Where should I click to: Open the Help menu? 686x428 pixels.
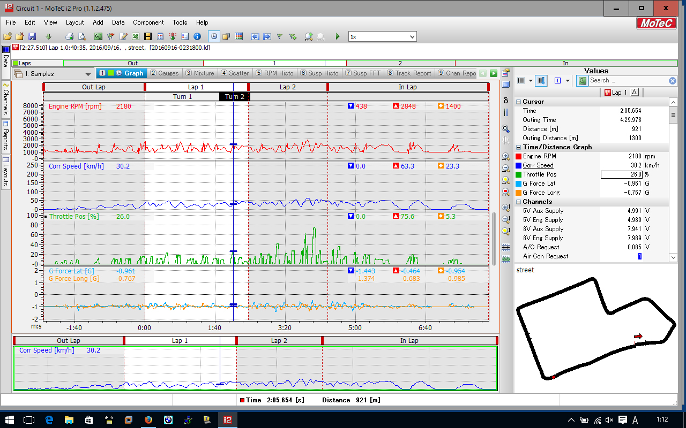click(202, 22)
